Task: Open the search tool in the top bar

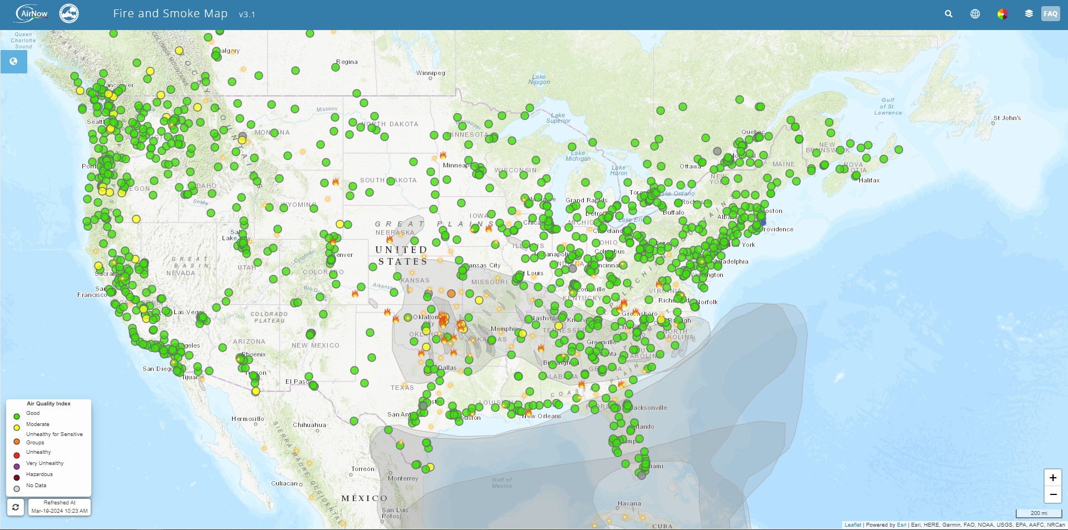Action: click(x=948, y=14)
